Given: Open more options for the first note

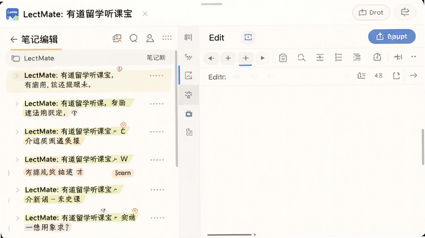Looking at the screenshot, I should [156, 76].
